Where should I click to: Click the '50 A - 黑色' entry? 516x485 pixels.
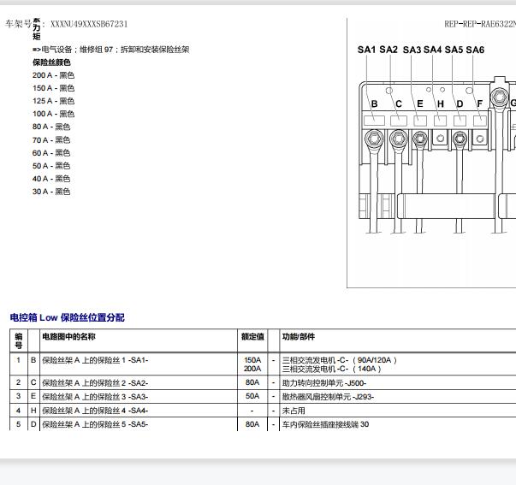coord(51,165)
